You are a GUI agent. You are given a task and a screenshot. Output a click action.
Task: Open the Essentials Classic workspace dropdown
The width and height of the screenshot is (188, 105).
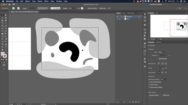157,4
